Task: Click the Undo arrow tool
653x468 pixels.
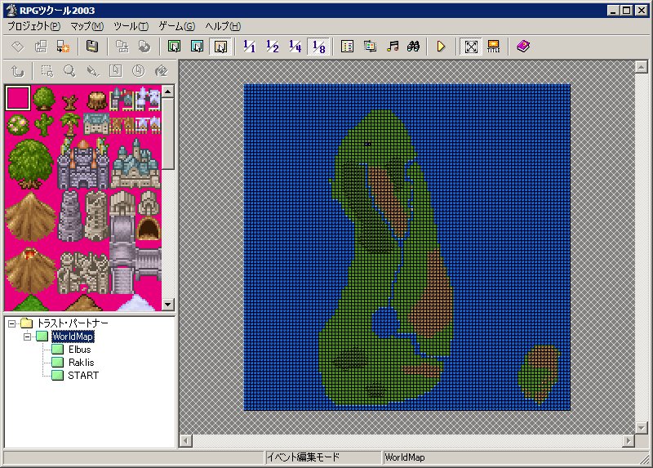Action: (17, 71)
